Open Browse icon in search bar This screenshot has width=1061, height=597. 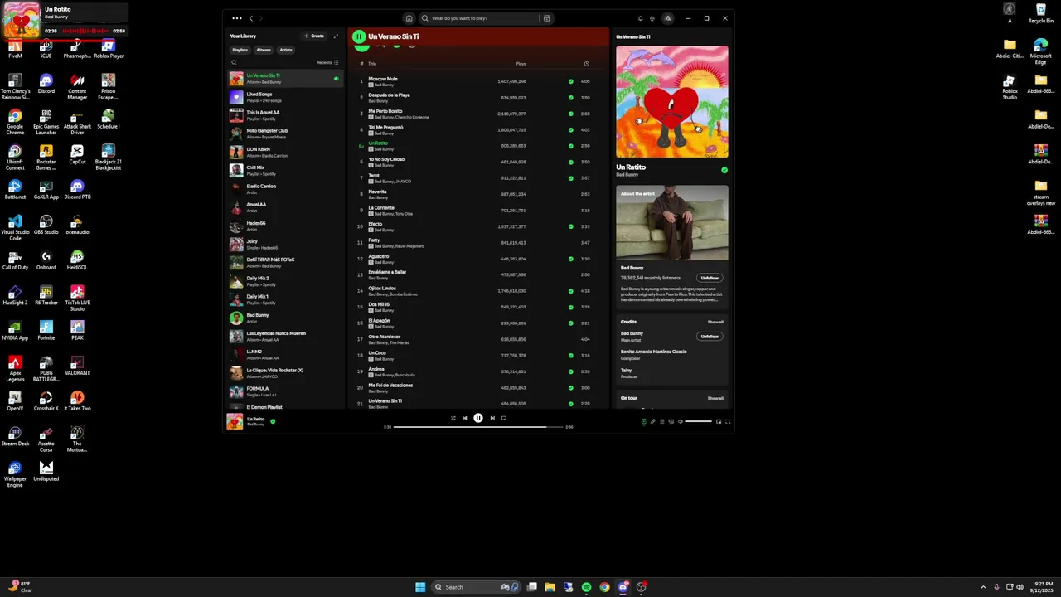[546, 18]
